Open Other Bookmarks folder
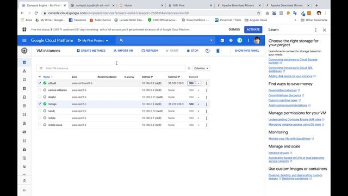This screenshot has height=196, width=348. [x=314, y=20]
